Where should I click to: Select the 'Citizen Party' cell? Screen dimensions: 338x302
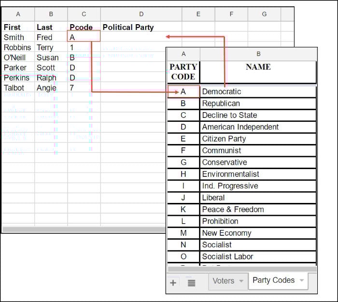(x=258, y=139)
